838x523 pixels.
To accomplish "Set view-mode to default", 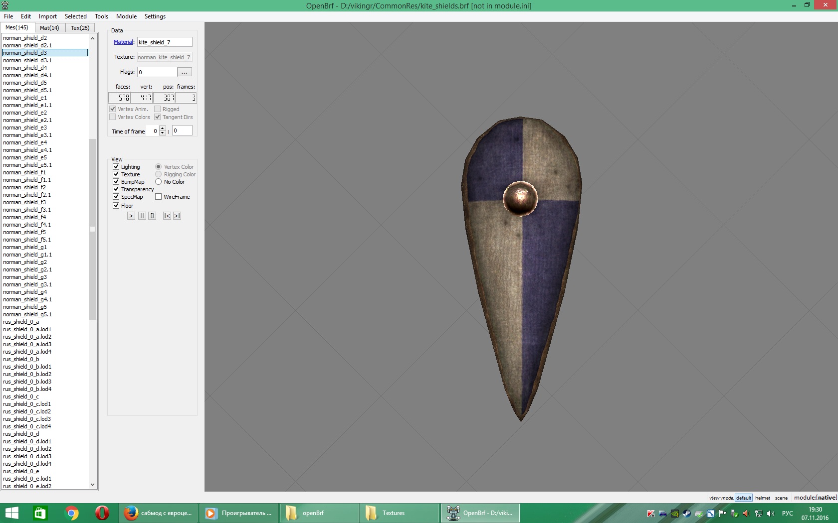I will coord(744,498).
